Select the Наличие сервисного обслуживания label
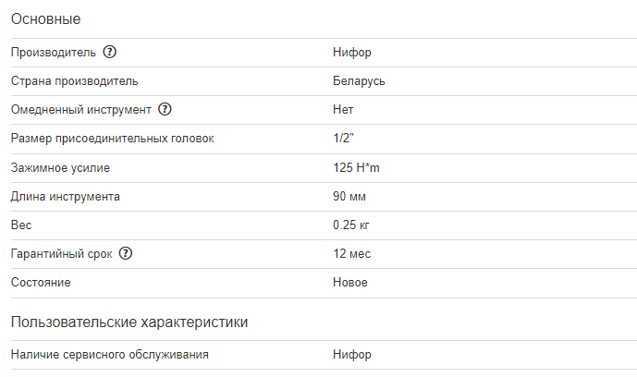Image resolution: width=637 pixels, height=377 pixels. 109,354
